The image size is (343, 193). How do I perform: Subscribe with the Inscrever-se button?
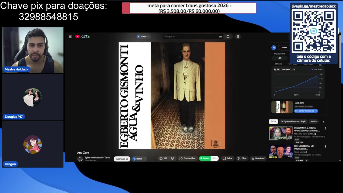[122, 159]
